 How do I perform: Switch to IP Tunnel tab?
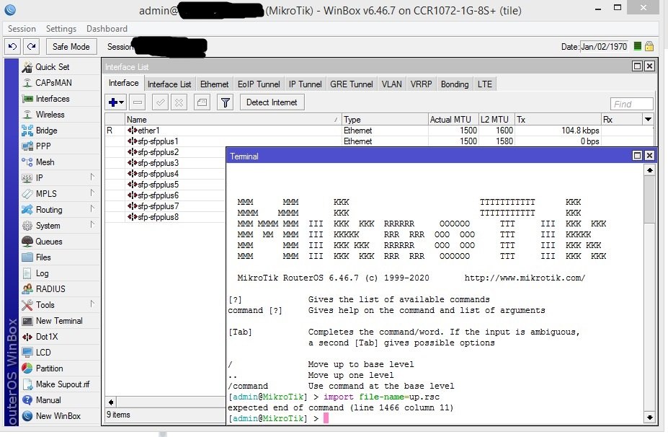(x=305, y=84)
